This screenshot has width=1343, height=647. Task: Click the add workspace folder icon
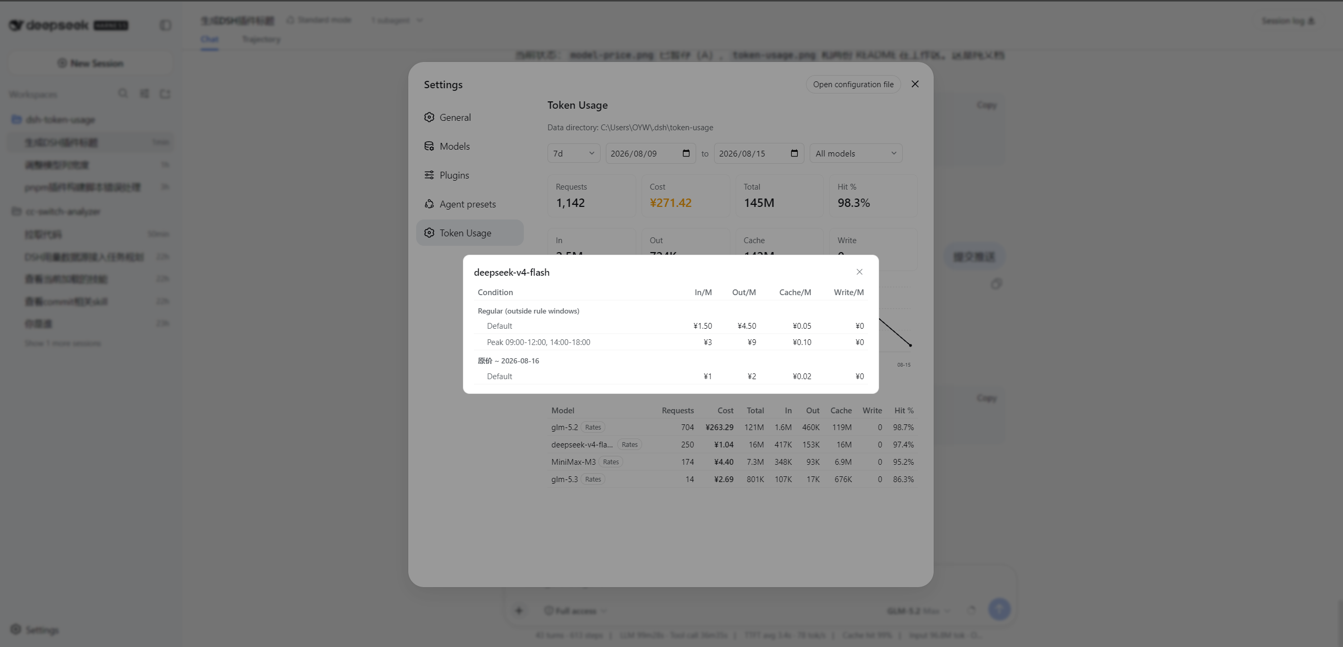pyautogui.click(x=166, y=93)
